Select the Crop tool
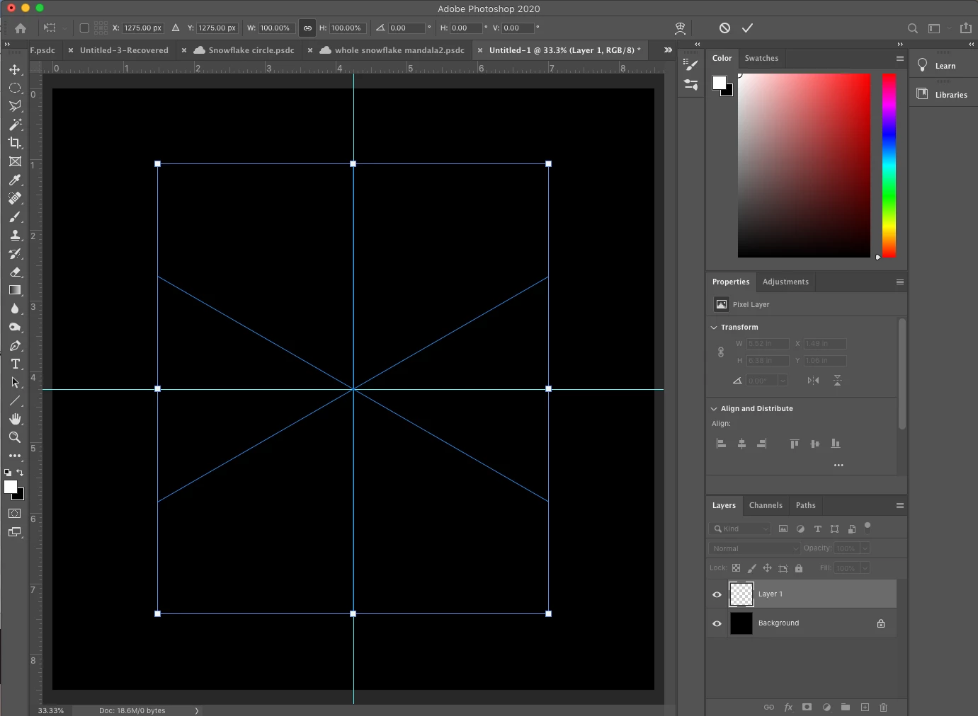Viewport: 978px width, 716px height. [15, 143]
